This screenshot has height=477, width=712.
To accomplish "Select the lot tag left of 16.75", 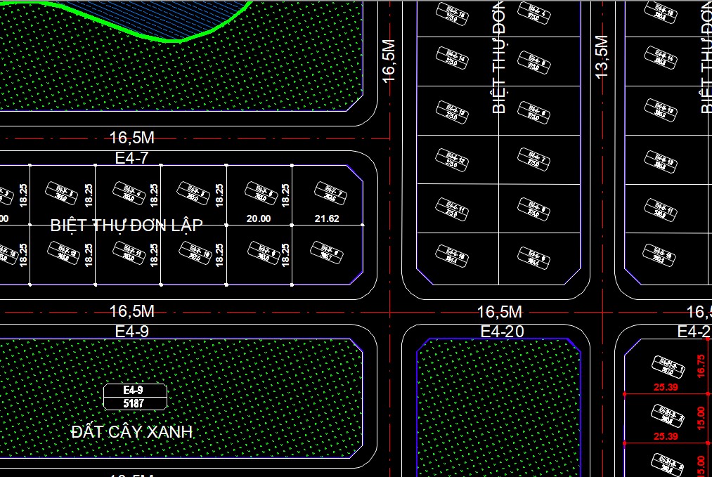I will (668, 366).
